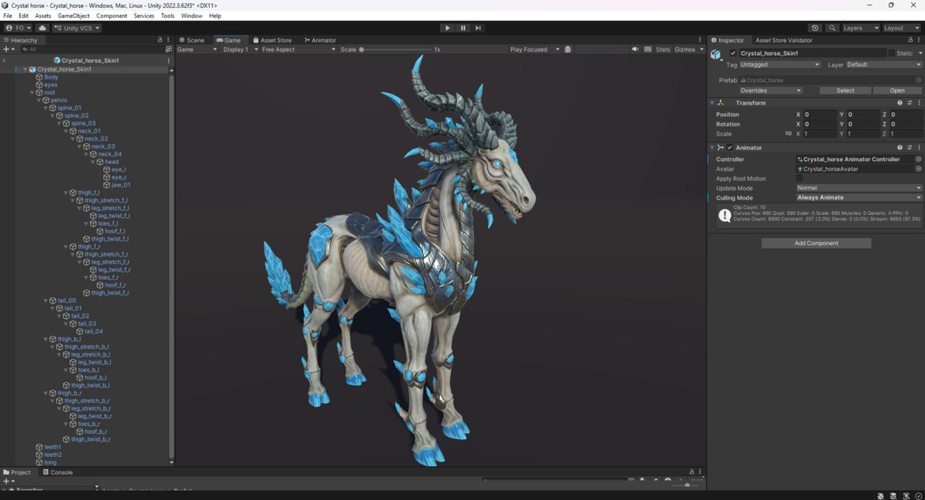Viewport: 925px width, 500px height.
Task: Collapse the Transform component foldout
Action: tap(712, 102)
